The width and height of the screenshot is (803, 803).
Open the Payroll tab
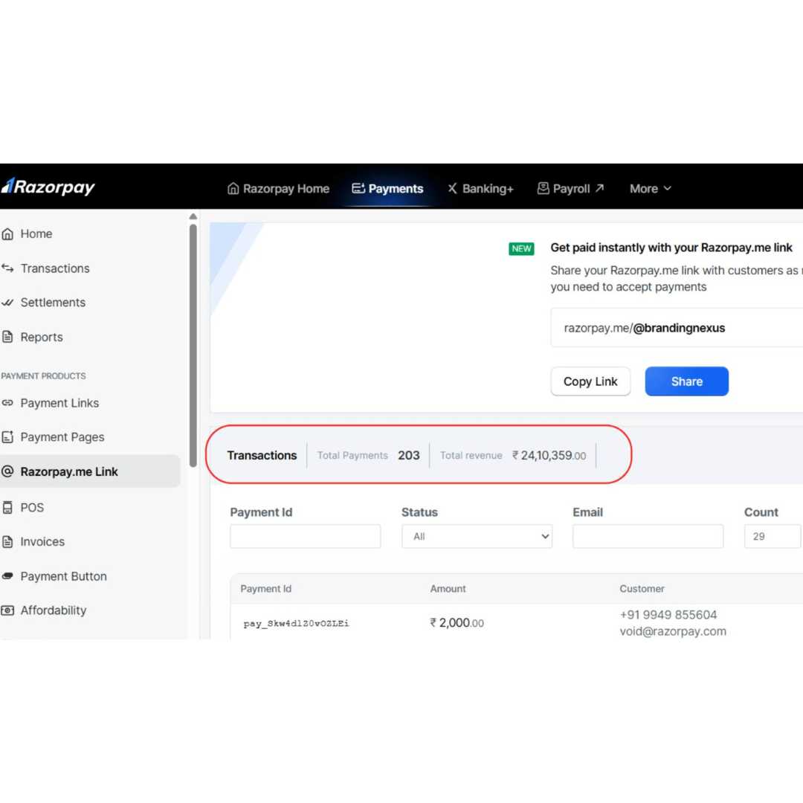point(571,188)
